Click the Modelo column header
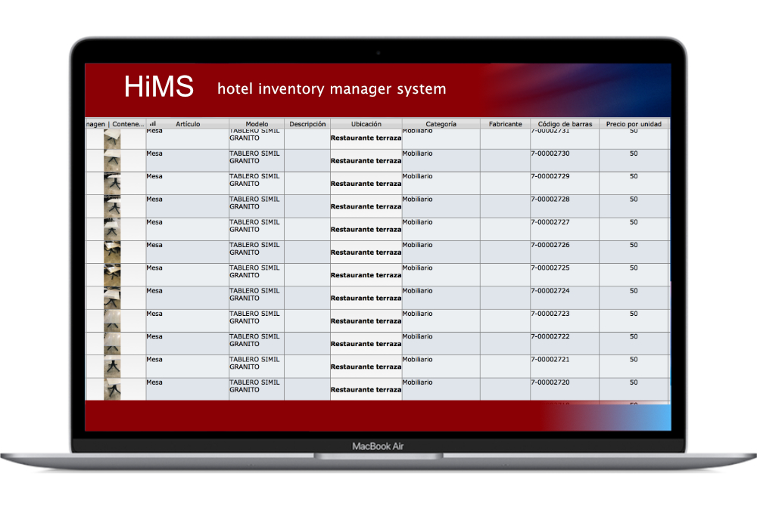Screen dimensions: 757x523 pos(257,124)
